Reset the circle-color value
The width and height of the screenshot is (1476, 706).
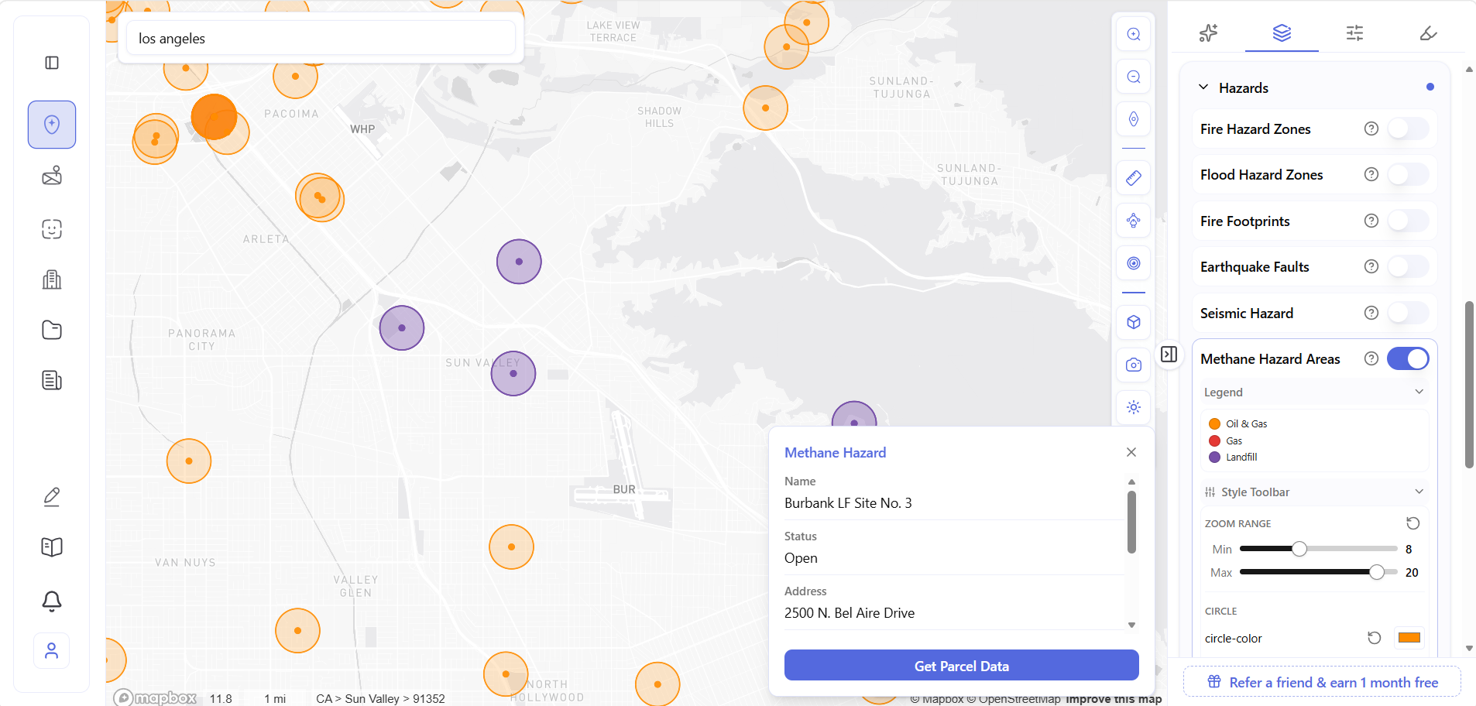click(1375, 638)
